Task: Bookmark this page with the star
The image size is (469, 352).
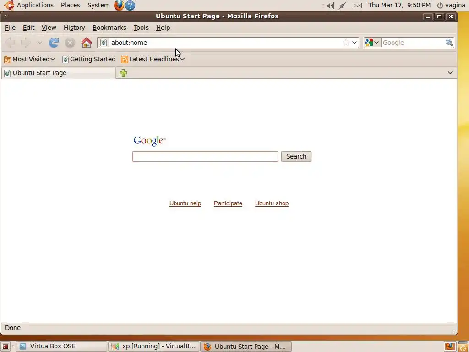Action: (x=346, y=43)
